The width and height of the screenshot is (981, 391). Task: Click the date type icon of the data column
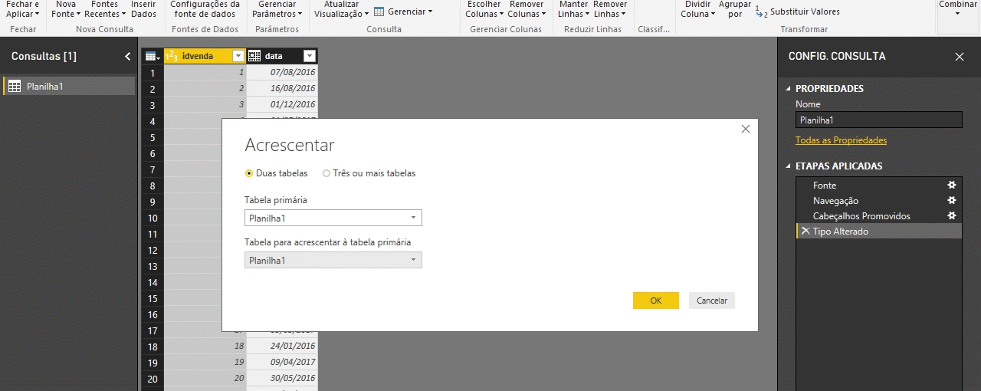pyautogui.click(x=254, y=56)
